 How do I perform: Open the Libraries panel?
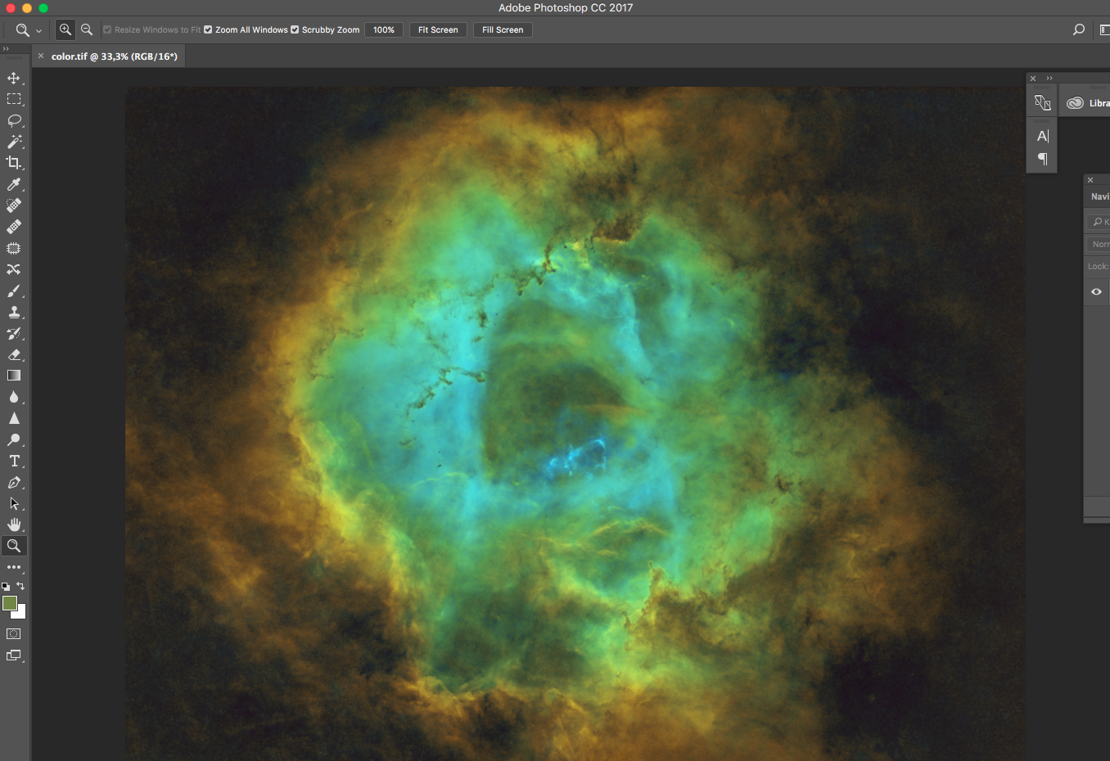[1088, 103]
